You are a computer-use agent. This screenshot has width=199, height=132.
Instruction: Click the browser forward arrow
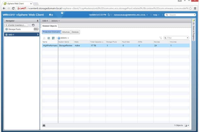pos(8,8)
